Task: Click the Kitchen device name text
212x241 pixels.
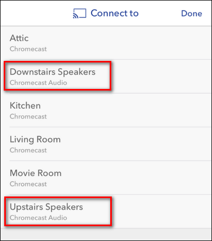Action: [x=25, y=105]
